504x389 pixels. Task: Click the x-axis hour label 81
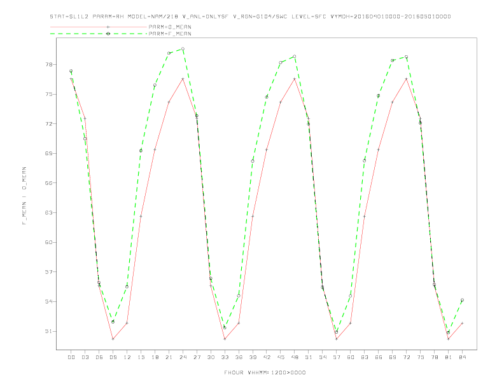pyautogui.click(x=449, y=357)
